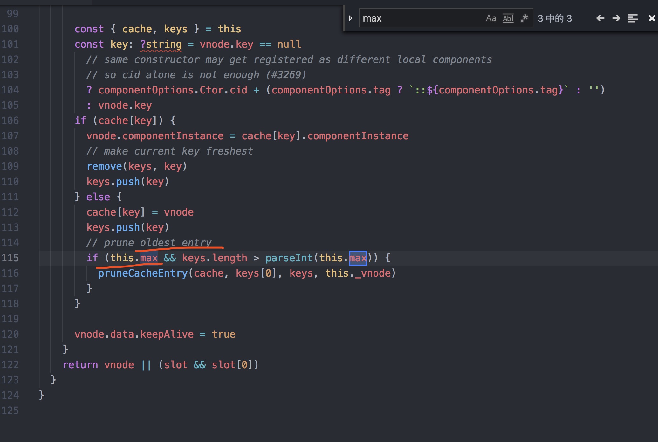Click 'cache[key] = vnode' on line 112
Image resolution: width=658 pixels, height=442 pixels.
point(140,212)
